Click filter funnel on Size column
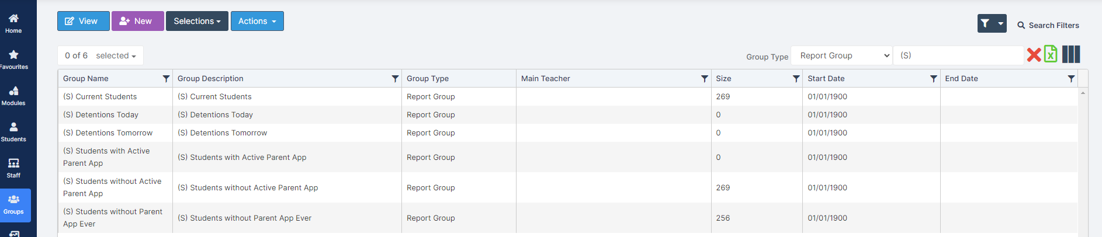Image resolution: width=1102 pixels, height=237 pixels. (x=796, y=79)
